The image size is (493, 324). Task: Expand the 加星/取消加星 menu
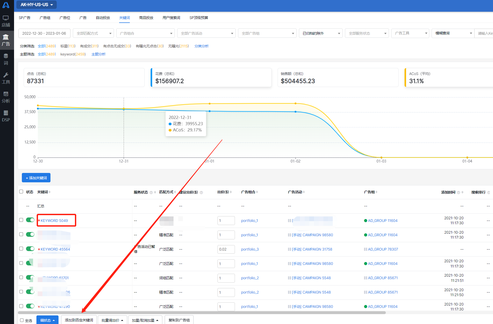click(x=145, y=320)
